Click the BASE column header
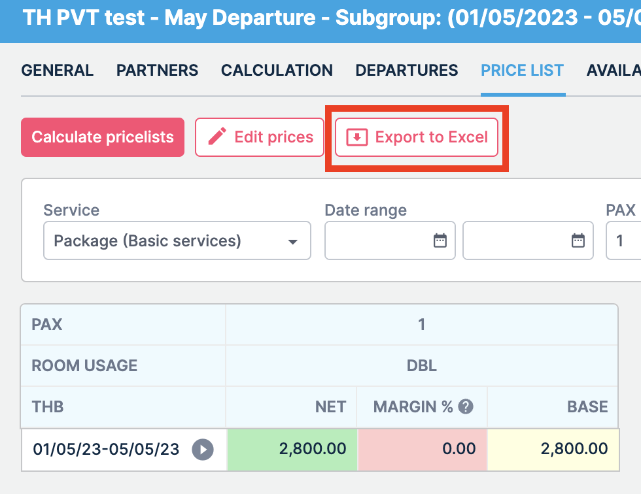Image resolution: width=641 pixels, height=494 pixels. pyautogui.click(x=587, y=406)
